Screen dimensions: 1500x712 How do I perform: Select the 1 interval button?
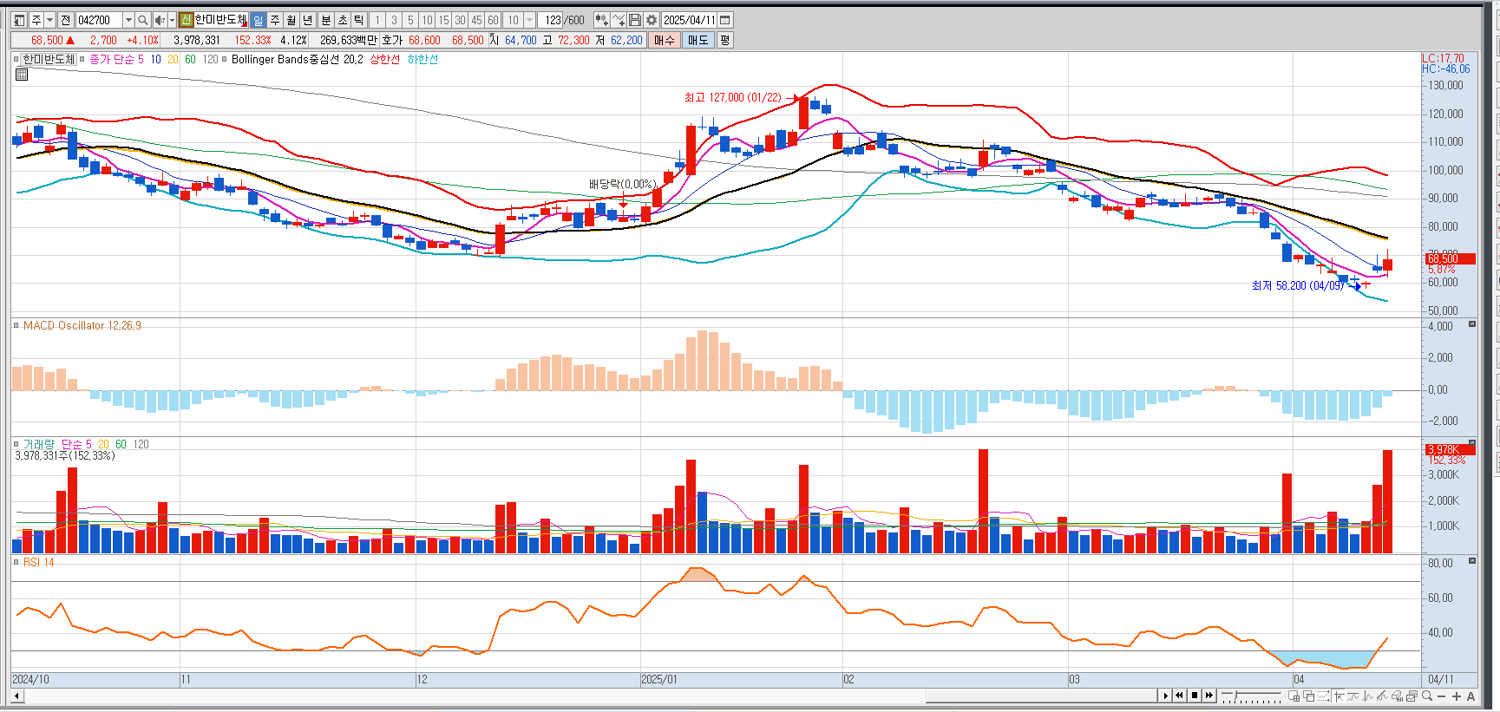point(377,20)
